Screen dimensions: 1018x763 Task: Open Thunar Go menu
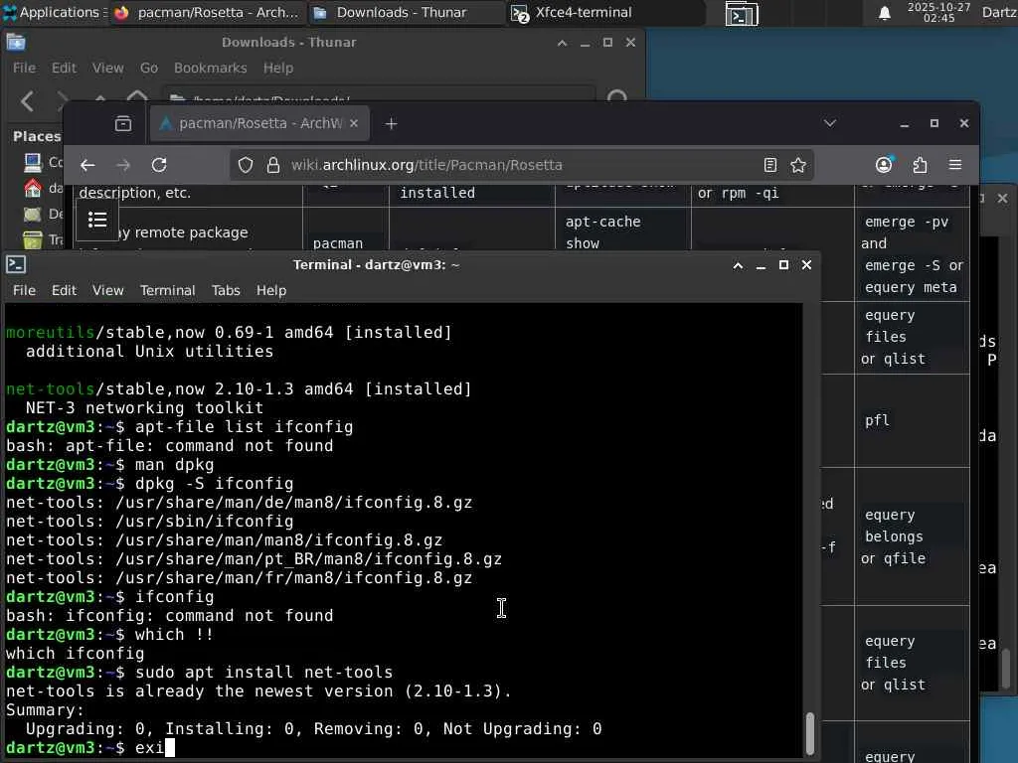149,68
